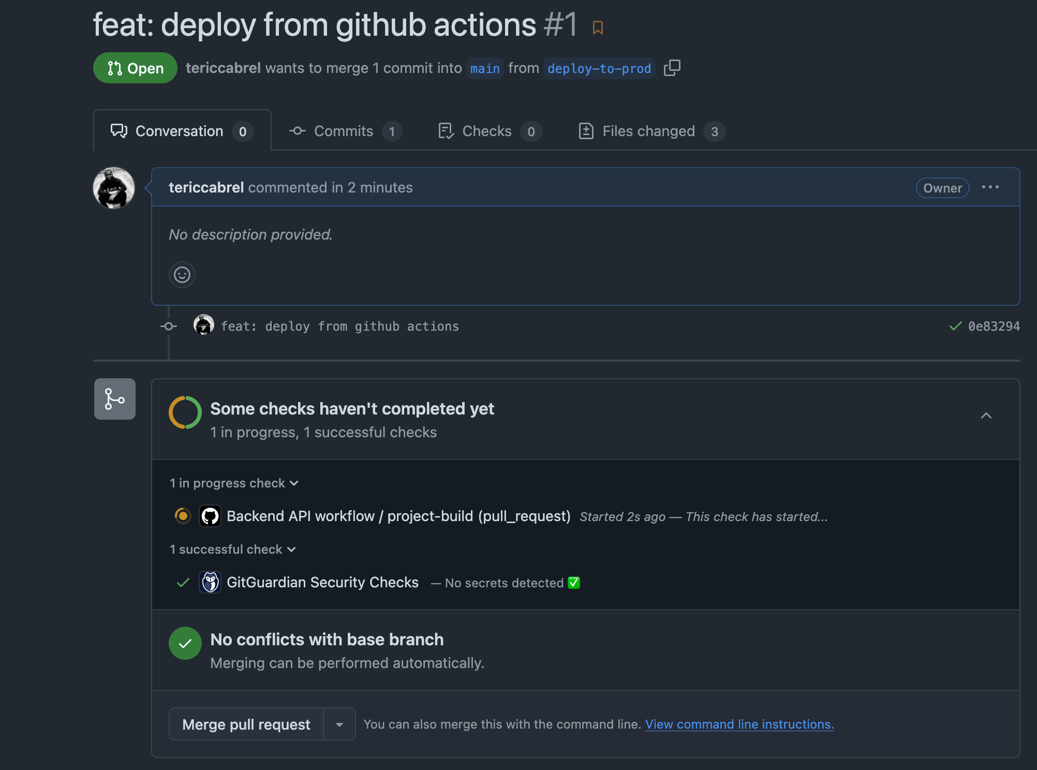Click the Open pull request status badge
The width and height of the screenshot is (1037, 770).
[x=135, y=68]
